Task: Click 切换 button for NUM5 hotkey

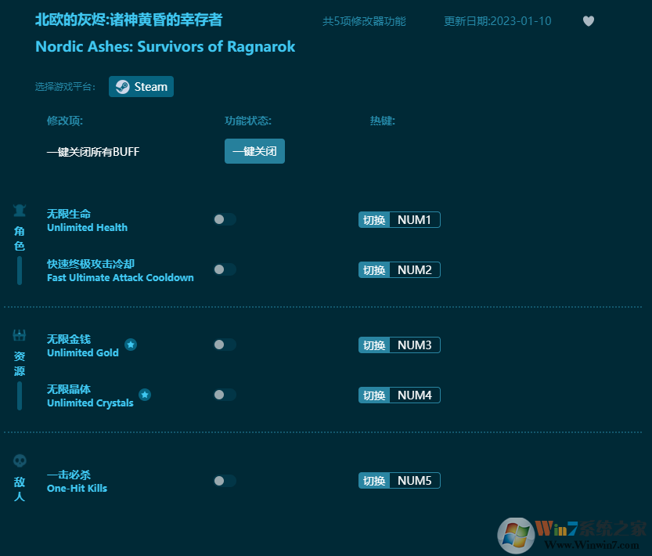Action: (x=374, y=481)
